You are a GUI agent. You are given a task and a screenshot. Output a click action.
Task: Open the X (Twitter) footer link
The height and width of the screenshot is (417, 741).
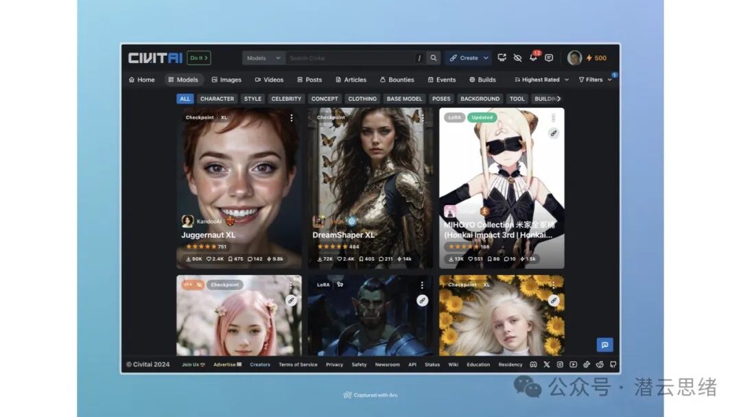(x=547, y=365)
